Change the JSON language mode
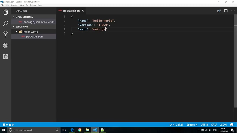The image size is (237, 133). 223,125
